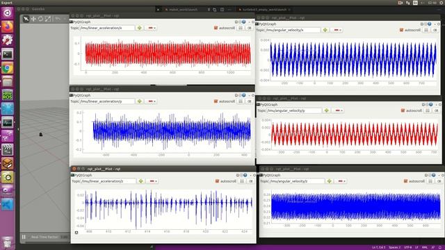Select Gazebo's rotate mode tool
The image size is (445, 250).
click(40, 19)
